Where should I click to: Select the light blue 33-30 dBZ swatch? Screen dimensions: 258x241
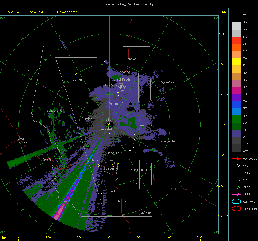tap(236, 112)
